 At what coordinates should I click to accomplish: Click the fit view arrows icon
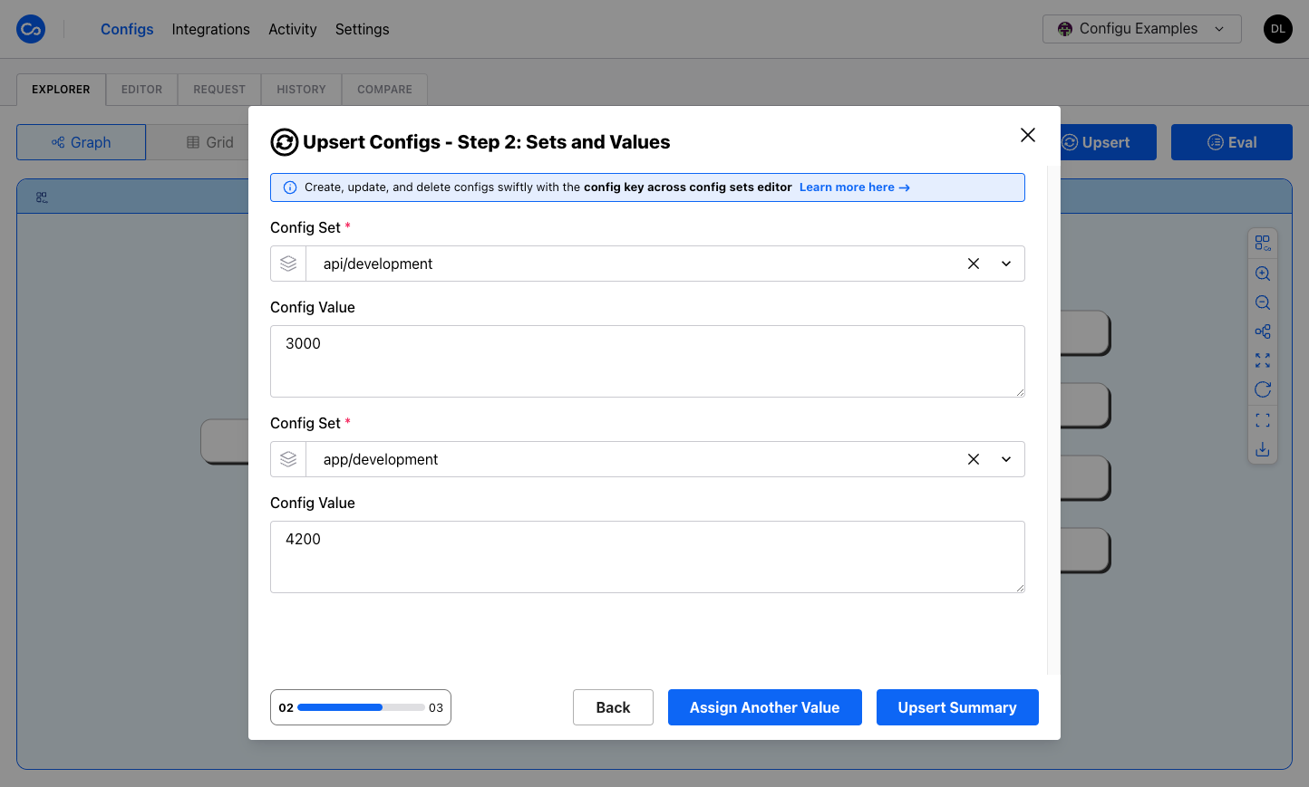pos(1263,360)
